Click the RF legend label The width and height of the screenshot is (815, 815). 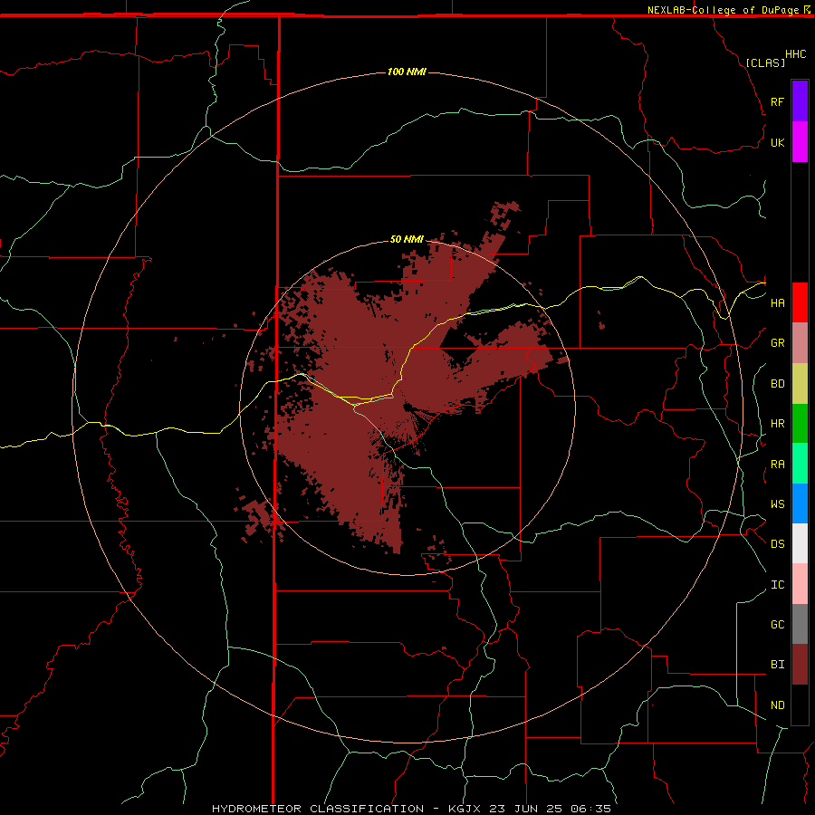click(777, 101)
